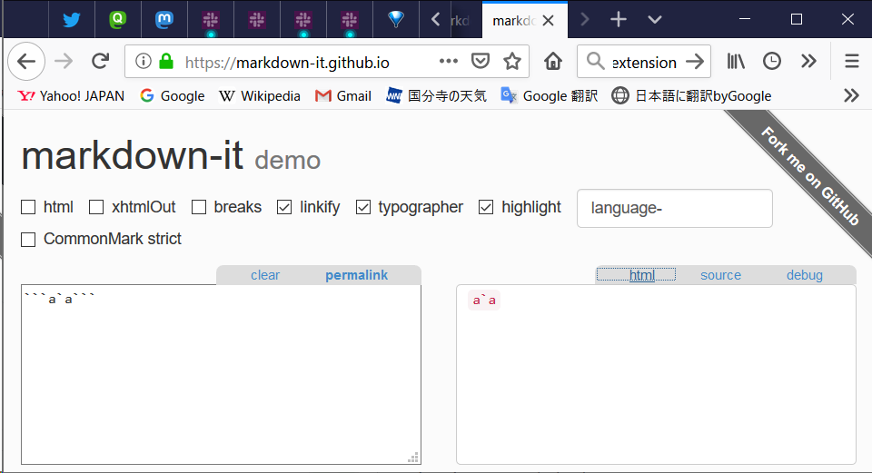872x473 pixels.
Task: Switch the result view to debug
Action: click(804, 275)
